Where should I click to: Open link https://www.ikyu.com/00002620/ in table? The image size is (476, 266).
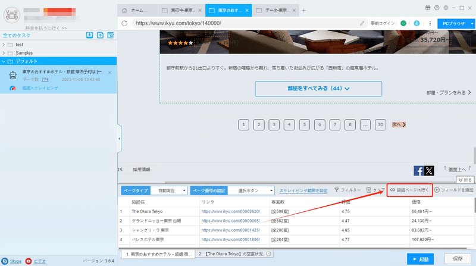(x=231, y=211)
